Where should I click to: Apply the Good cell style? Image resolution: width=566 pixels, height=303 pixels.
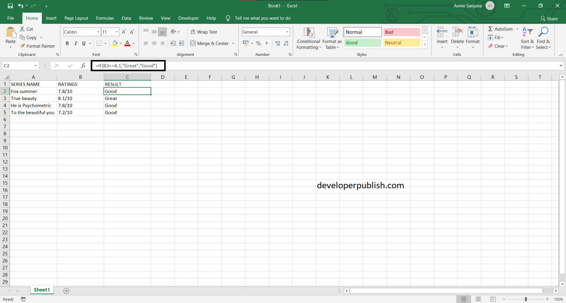(362, 43)
